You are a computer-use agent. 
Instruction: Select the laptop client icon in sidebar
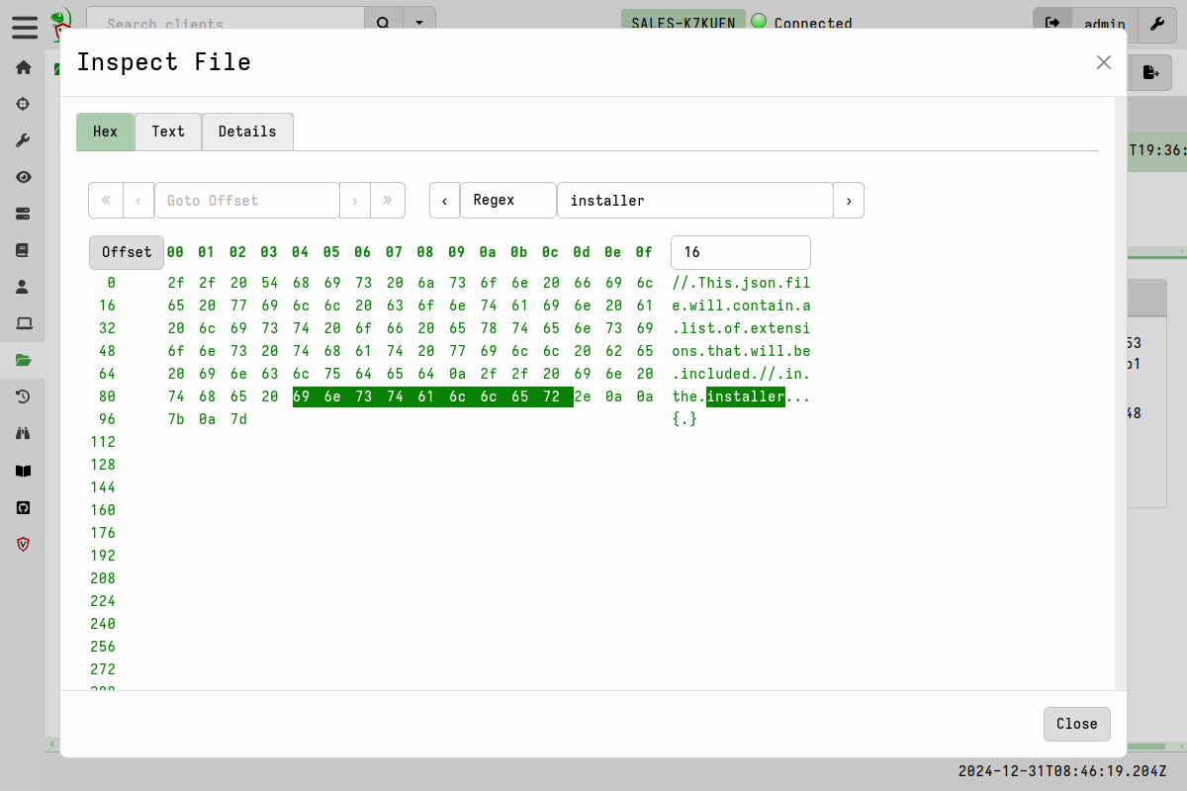[23, 323]
